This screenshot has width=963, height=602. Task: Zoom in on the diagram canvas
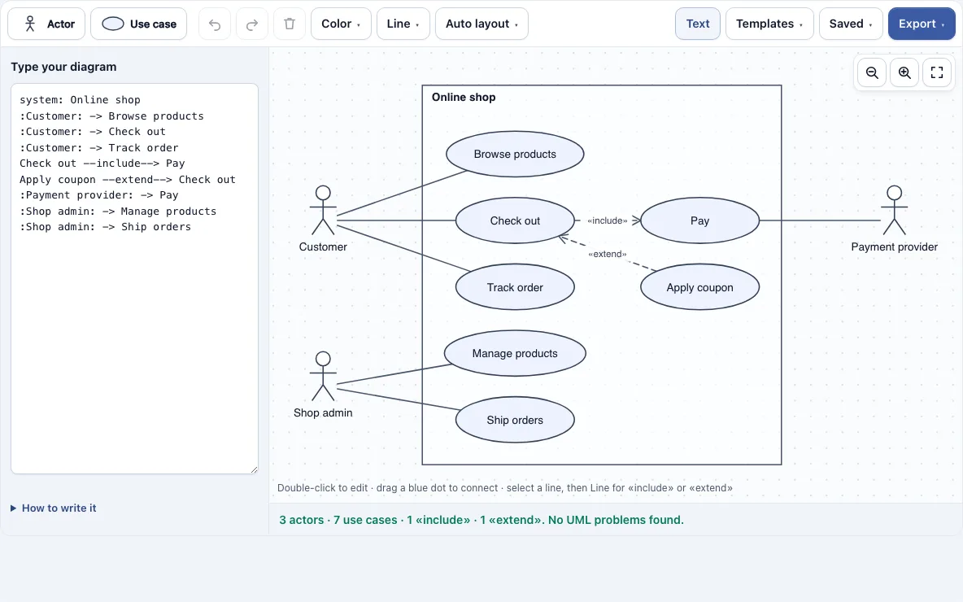pyautogui.click(x=904, y=72)
